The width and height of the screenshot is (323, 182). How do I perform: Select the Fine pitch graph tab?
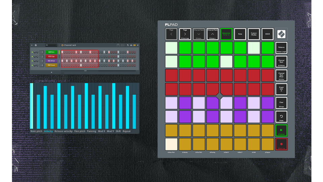80,131
